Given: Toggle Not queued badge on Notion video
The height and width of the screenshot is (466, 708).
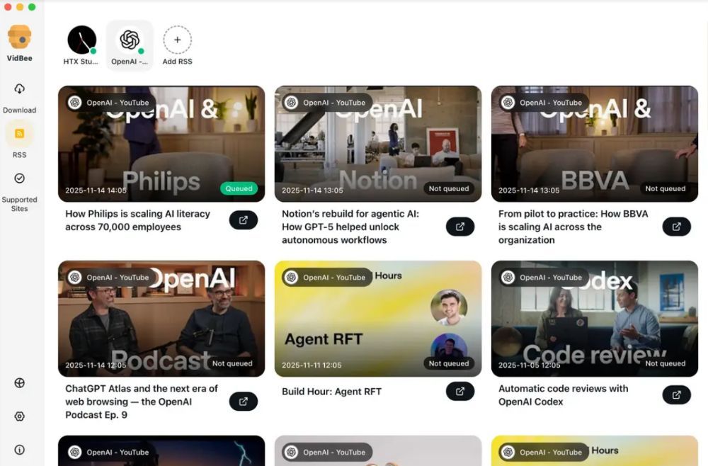Looking at the screenshot, I should point(449,189).
